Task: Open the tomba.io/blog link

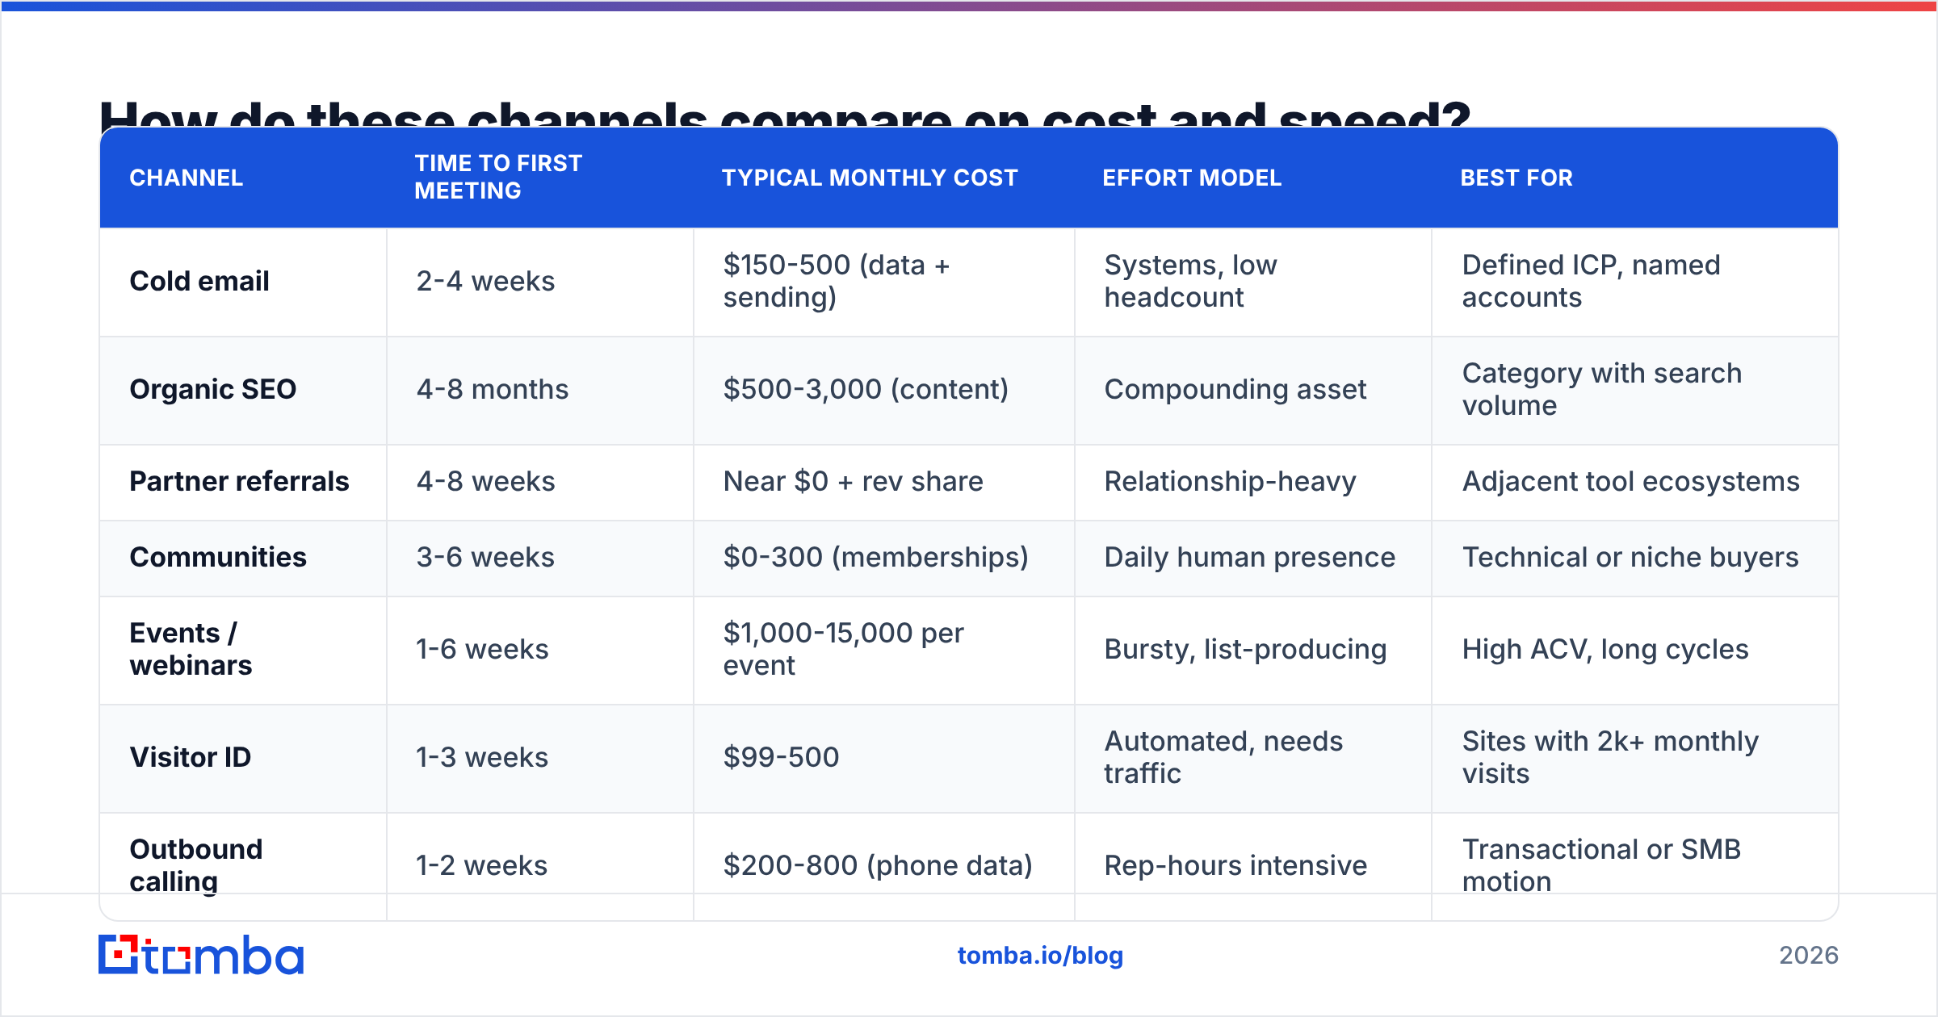Action: point(1040,956)
